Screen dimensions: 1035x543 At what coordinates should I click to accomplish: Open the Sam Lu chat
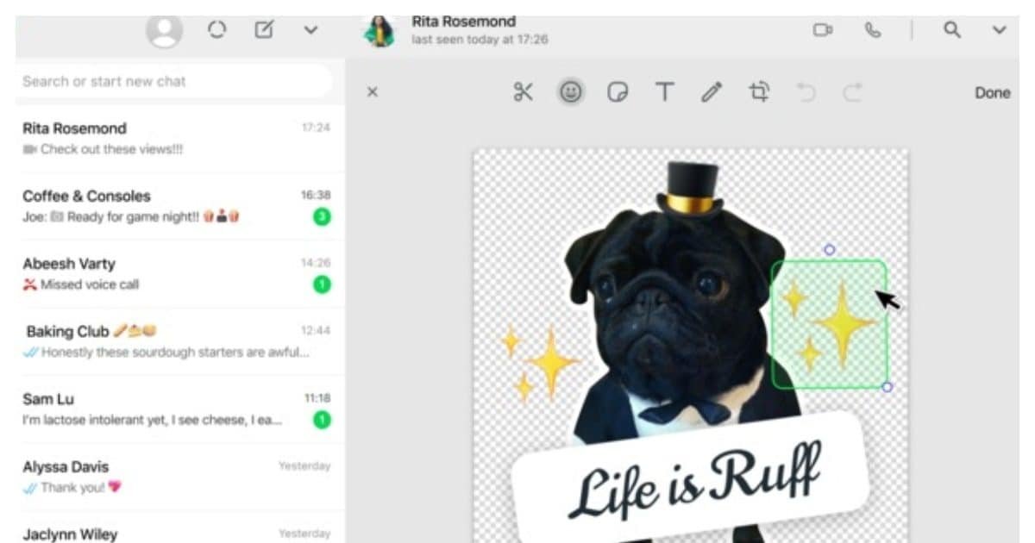[180, 409]
